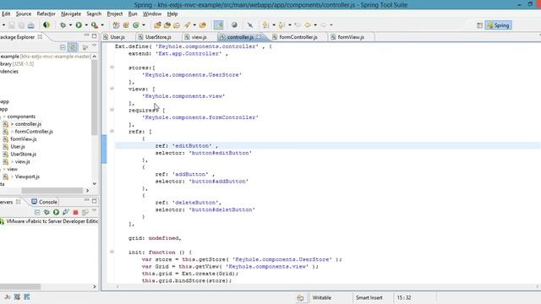Open the Run dropdown arrow
The height and width of the screenshot is (304, 541).
86,25
